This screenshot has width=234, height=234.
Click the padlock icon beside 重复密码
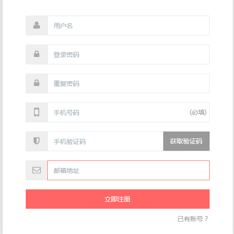(37, 83)
